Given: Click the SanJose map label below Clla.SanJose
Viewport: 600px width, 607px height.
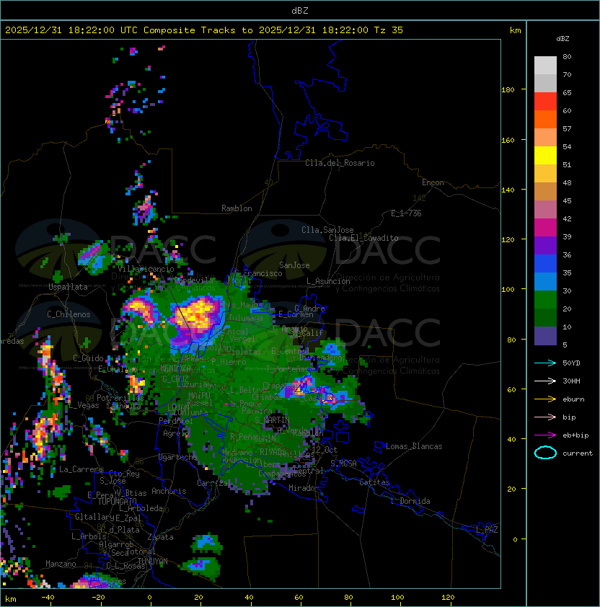Looking at the screenshot, I should coord(294,265).
